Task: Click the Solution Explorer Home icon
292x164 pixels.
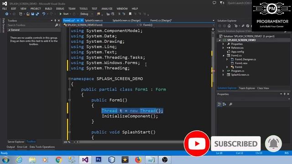Action: (x=229, y=26)
